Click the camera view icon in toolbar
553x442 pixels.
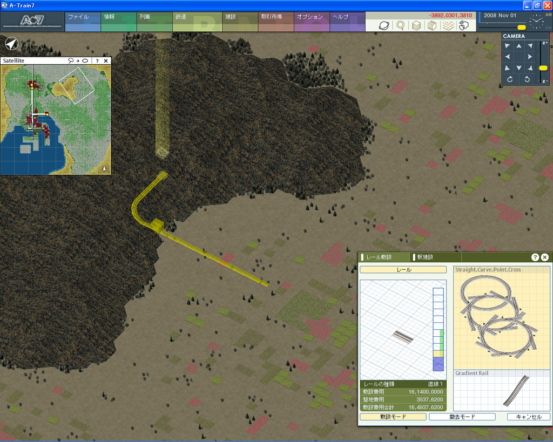pos(464,25)
